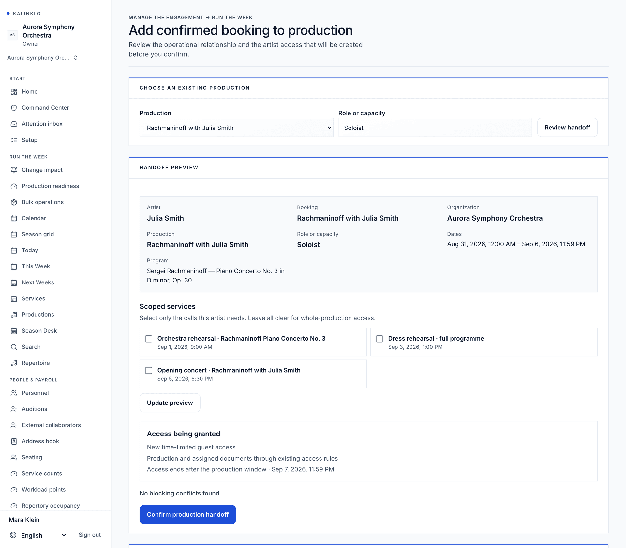Click the Calendar icon in the sidebar
The image size is (626, 548).
click(14, 218)
